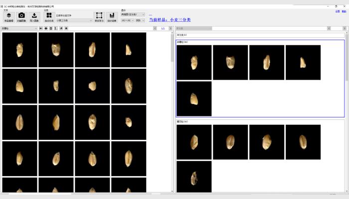Click the auto-classify four-squares grid icon
The width and height of the screenshot is (349, 199).
pyautogui.click(x=49, y=17)
